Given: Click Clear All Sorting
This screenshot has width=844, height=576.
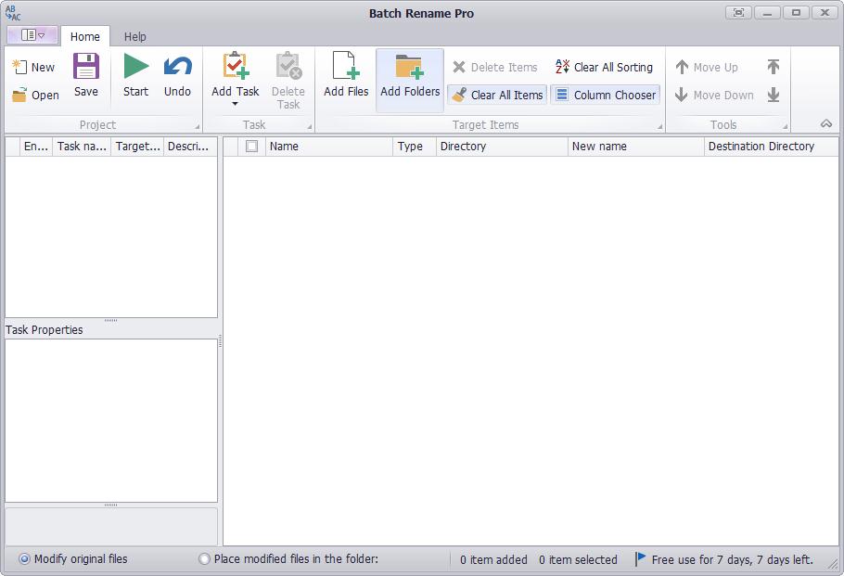Looking at the screenshot, I should click(x=604, y=68).
